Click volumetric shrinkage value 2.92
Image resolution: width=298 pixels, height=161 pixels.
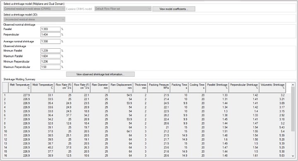point(282,115)
